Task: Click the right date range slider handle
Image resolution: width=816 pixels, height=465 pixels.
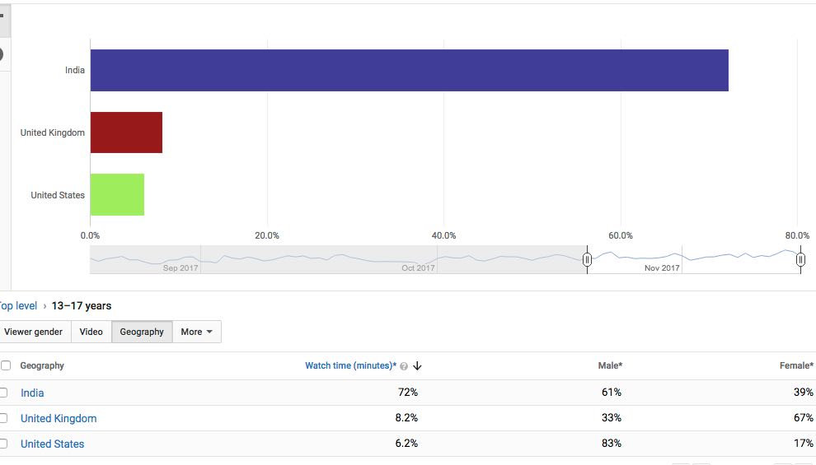Action: point(800,260)
